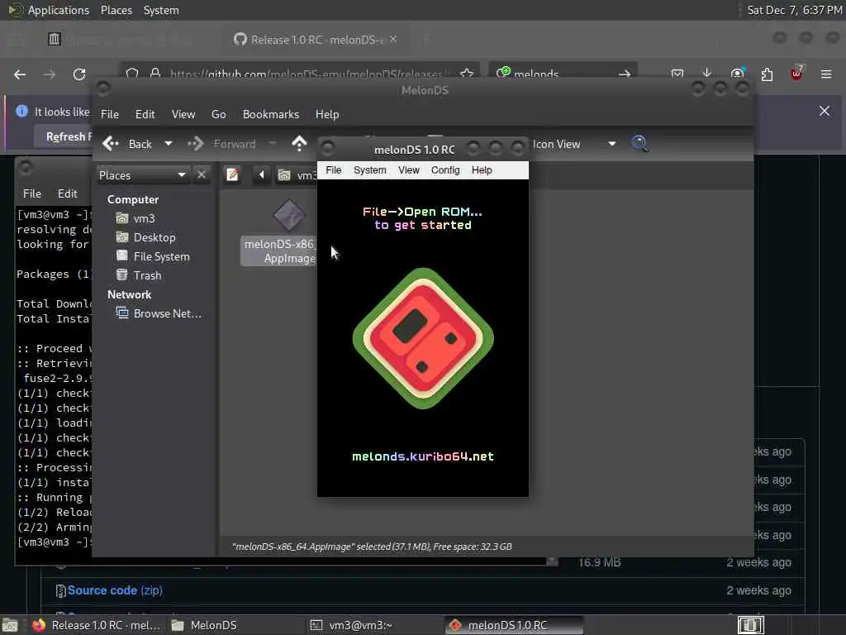Screen dimensions: 846x635
Task: Open the System menu in top panel
Action: [161, 10]
